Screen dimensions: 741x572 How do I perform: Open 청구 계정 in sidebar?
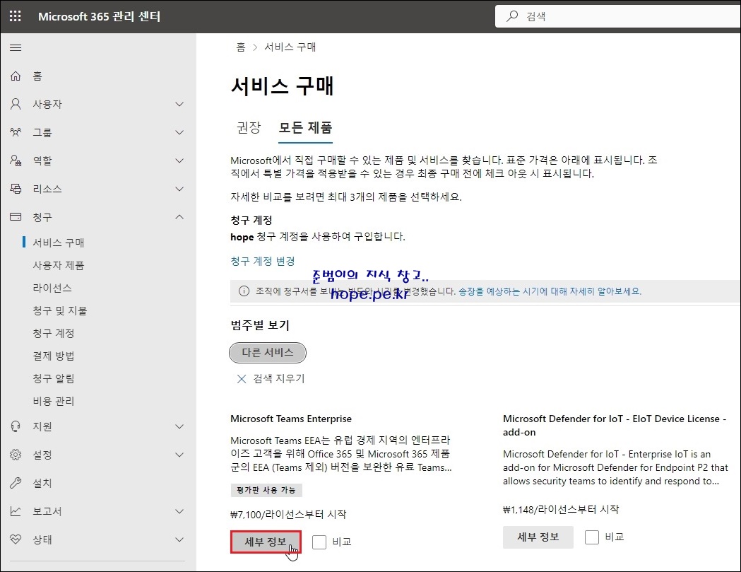coord(54,334)
